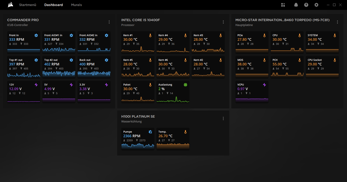Click the Kern #5 thermometer icon
Image resolution: width=347 pixels, height=182 pixels.
pos(150,60)
